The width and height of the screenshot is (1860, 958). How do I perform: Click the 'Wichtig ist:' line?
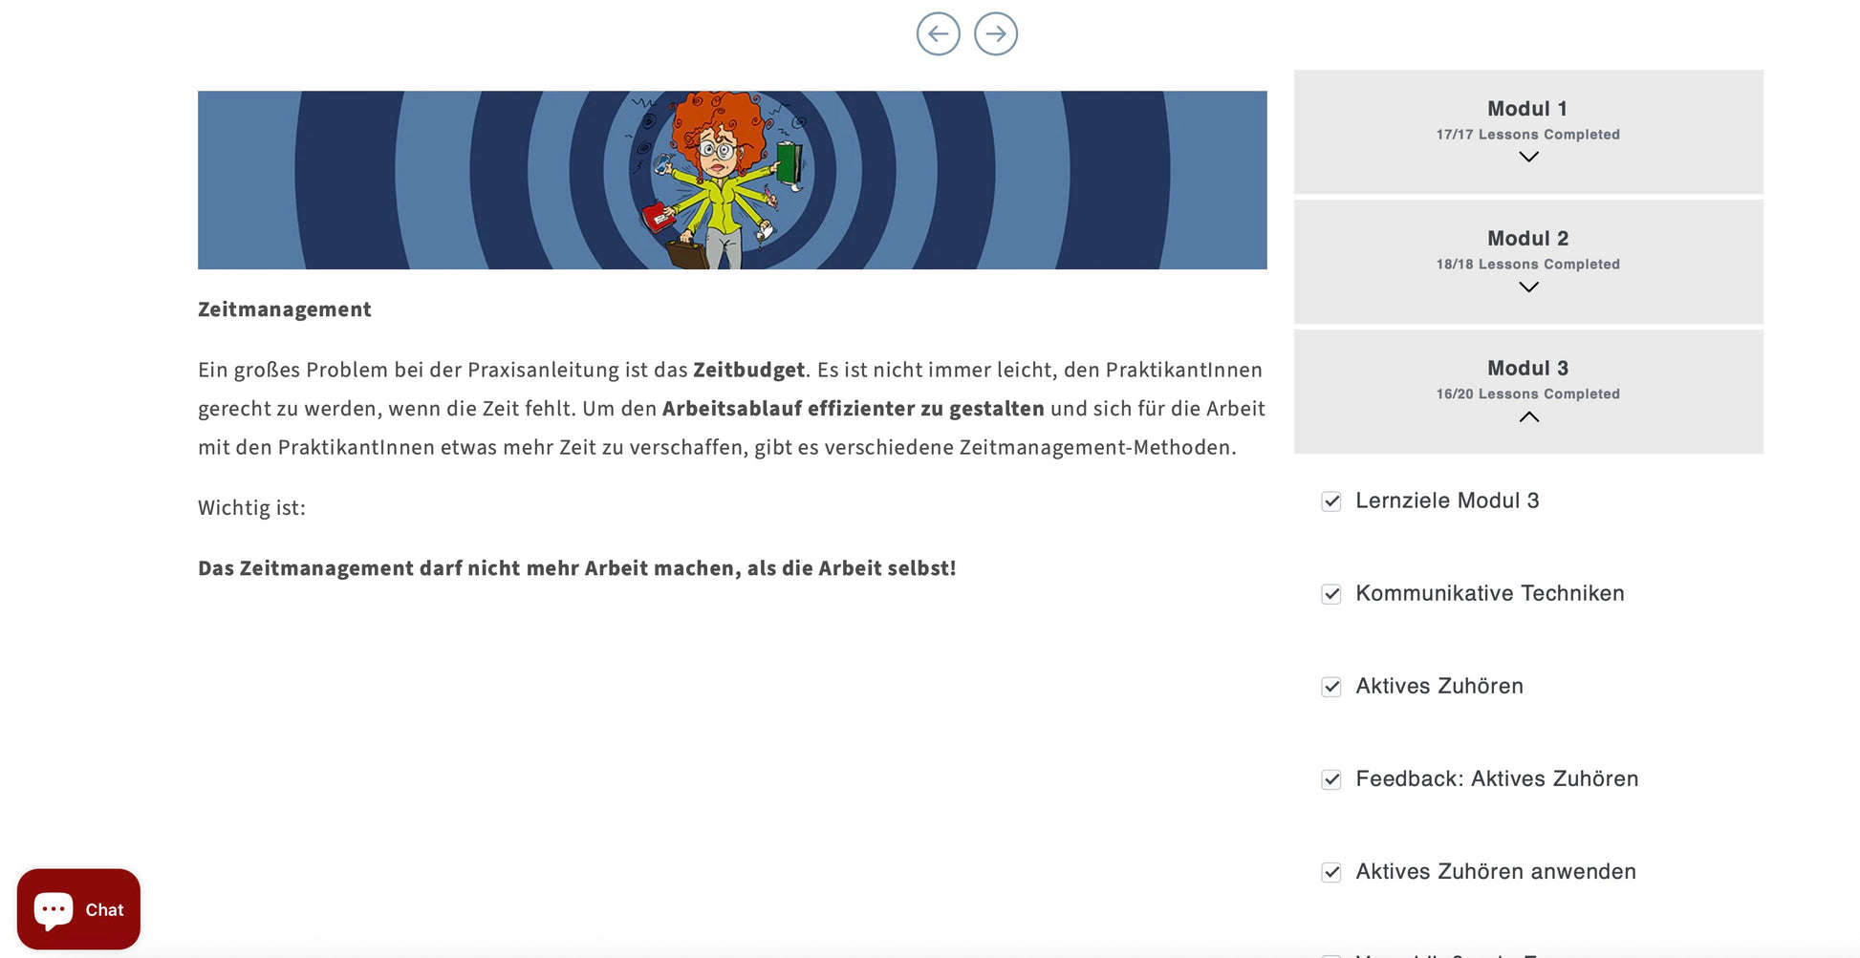coord(251,508)
